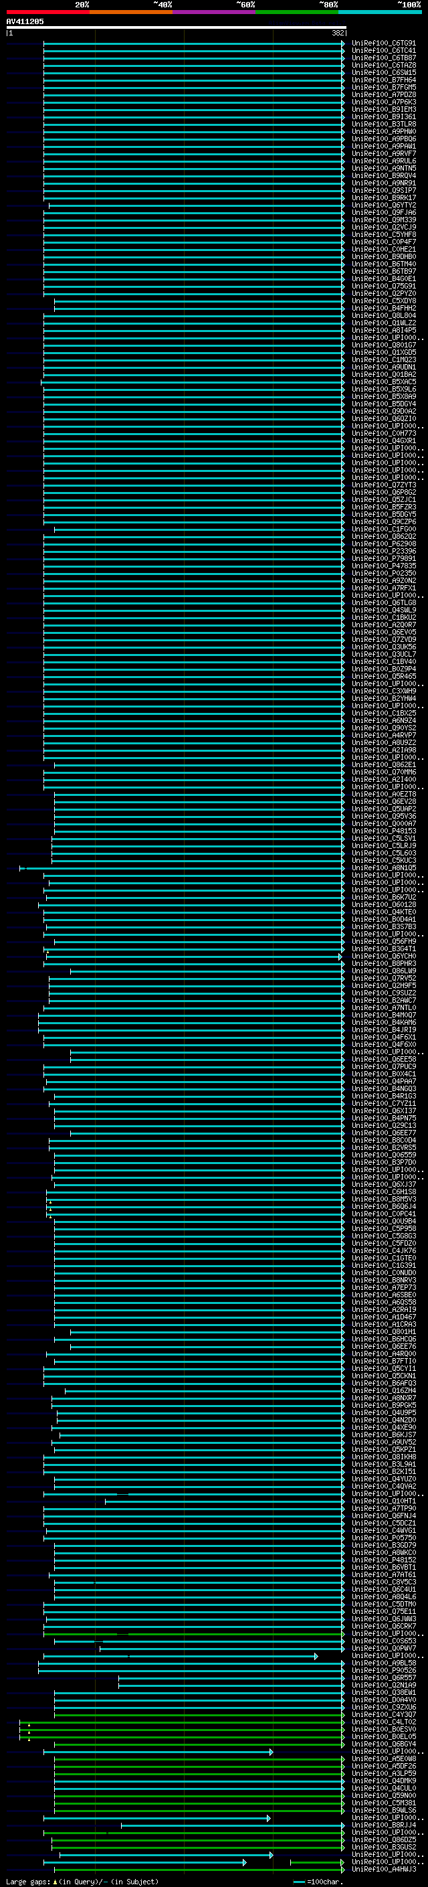Click the UniRef100_B6K7U2 label
The width and height of the screenshot is (428, 1887).
(383, 898)
